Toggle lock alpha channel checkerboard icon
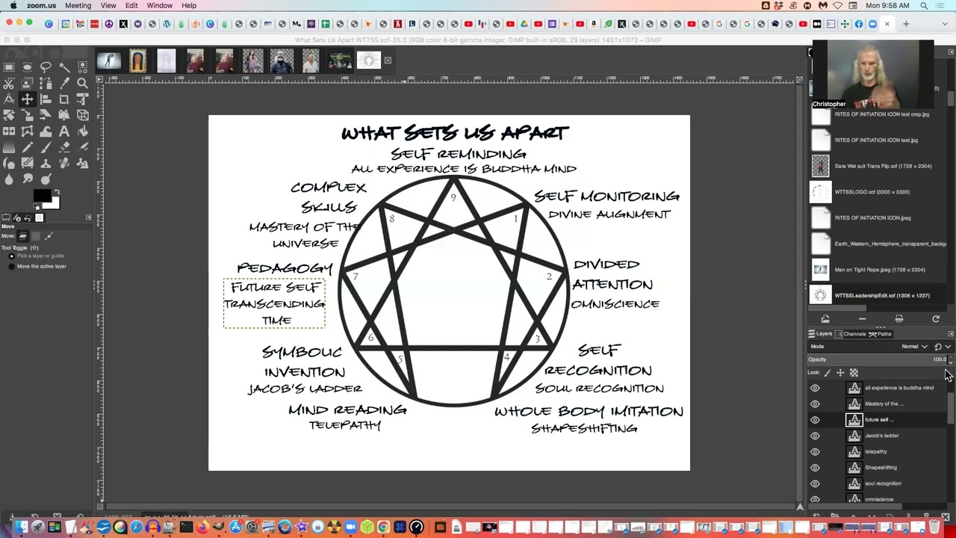956x538 pixels. (854, 372)
